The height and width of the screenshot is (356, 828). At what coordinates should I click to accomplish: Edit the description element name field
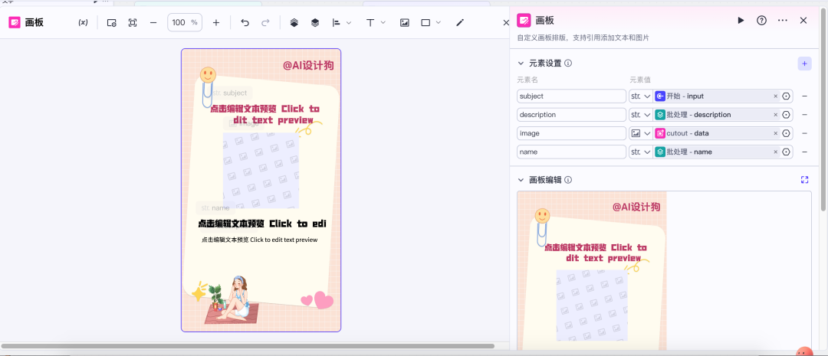coord(571,115)
